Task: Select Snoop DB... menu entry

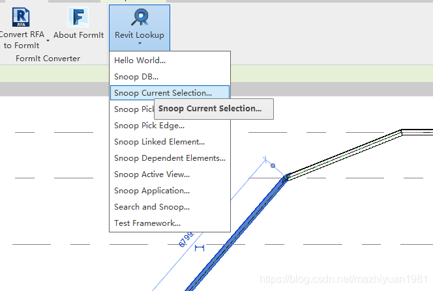Action: [x=170, y=77]
